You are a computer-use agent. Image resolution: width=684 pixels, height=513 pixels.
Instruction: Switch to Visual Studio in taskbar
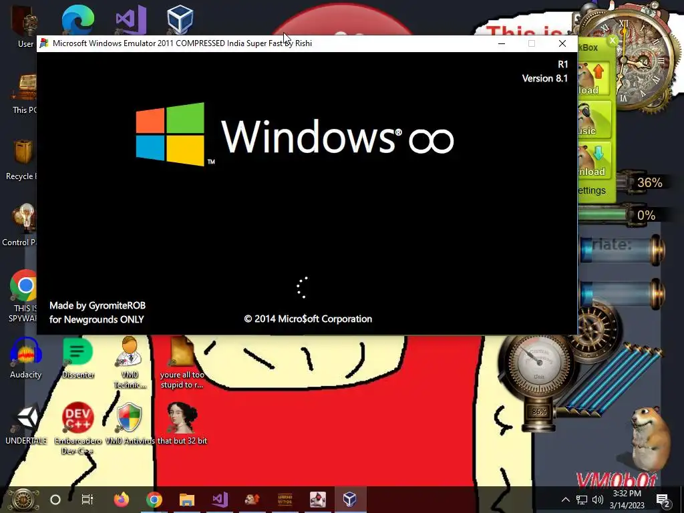pos(219,500)
